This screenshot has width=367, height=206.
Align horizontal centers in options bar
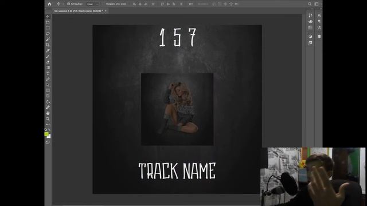coord(140,4)
